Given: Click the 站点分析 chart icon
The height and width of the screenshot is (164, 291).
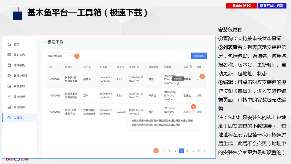Looking at the screenshot, I should pyautogui.click(x=9, y=97).
